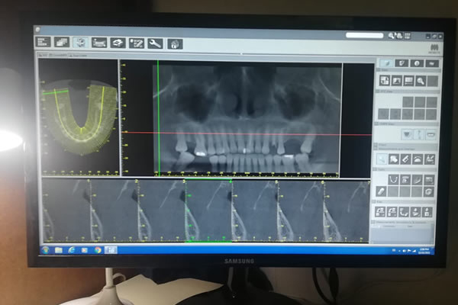The height and width of the screenshot is (305, 458).
Task: Click the system tray clock
Action: [x=424, y=251]
